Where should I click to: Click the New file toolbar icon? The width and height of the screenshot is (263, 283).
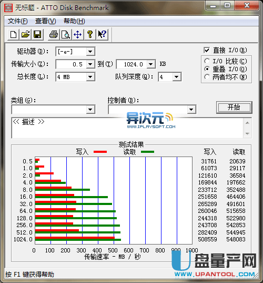(13, 34)
